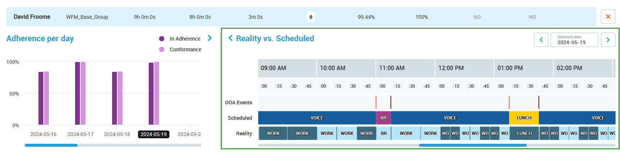Screen dimensions: 620x153
Task: Click the David Froome agent name
Action: click(x=32, y=17)
